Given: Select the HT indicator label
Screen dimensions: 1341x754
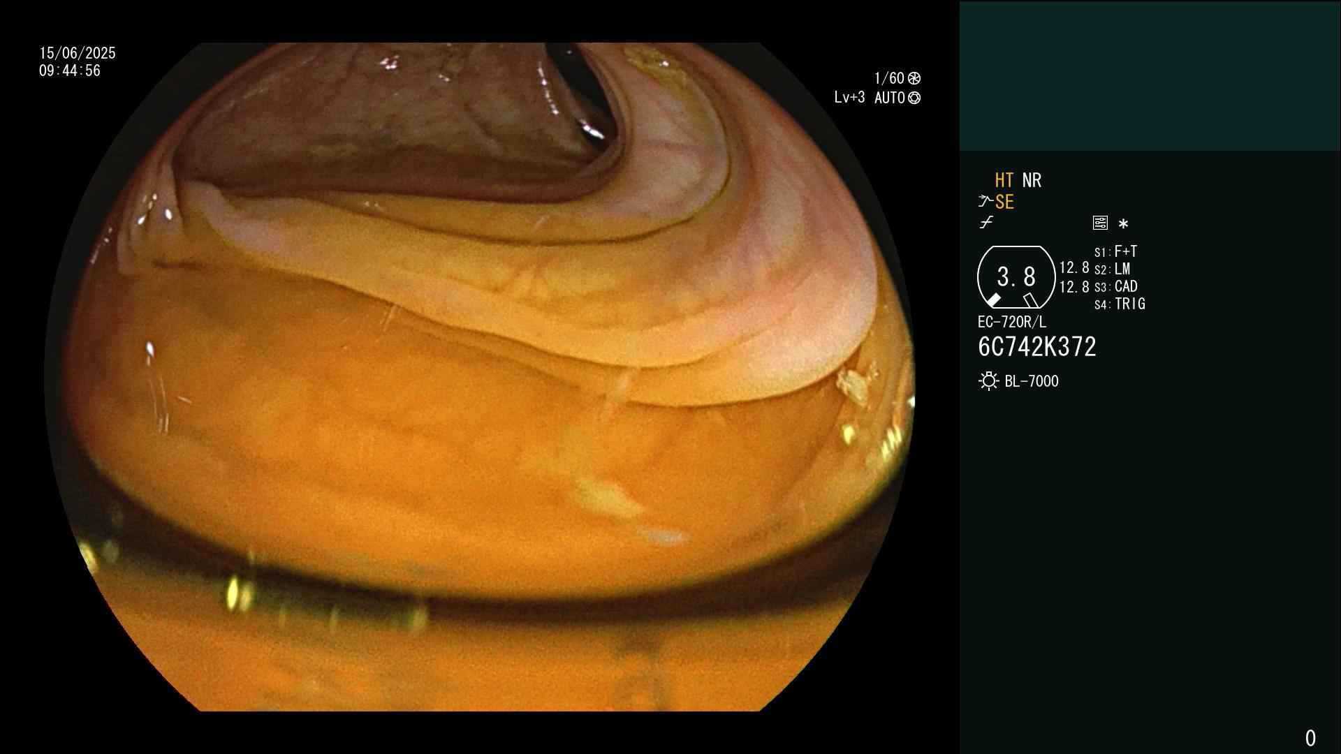Looking at the screenshot, I should coord(1004,180).
